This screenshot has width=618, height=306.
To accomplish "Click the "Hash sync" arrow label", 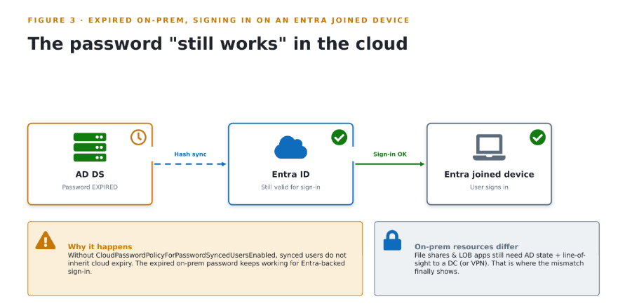I will pyautogui.click(x=190, y=154).
